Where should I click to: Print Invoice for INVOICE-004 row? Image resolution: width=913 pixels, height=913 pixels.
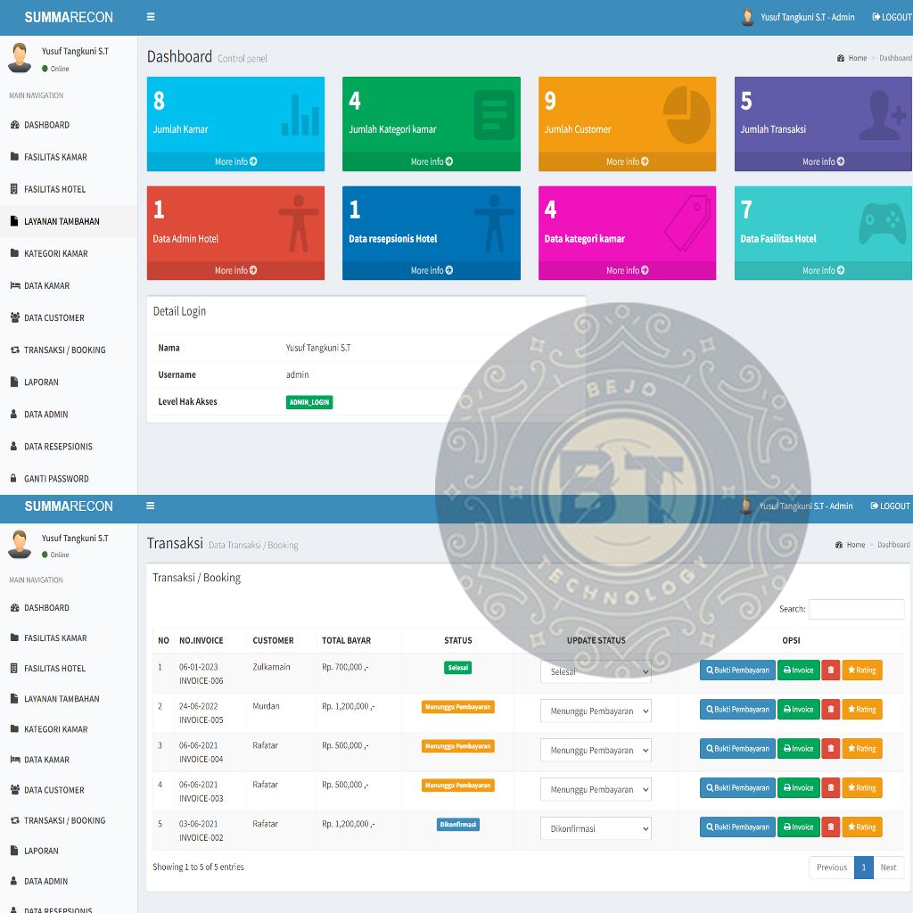pyautogui.click(x=798, y=749)
